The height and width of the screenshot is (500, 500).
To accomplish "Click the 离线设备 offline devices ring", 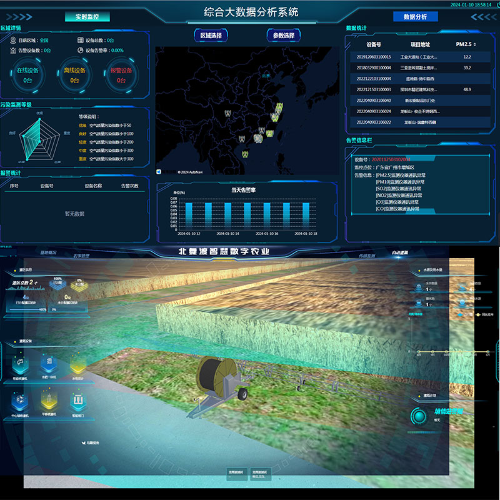I will click(x=75, y=75).
